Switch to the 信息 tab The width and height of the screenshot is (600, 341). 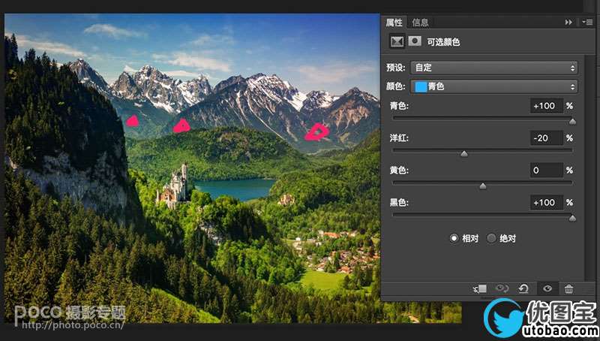coord(421,23)
